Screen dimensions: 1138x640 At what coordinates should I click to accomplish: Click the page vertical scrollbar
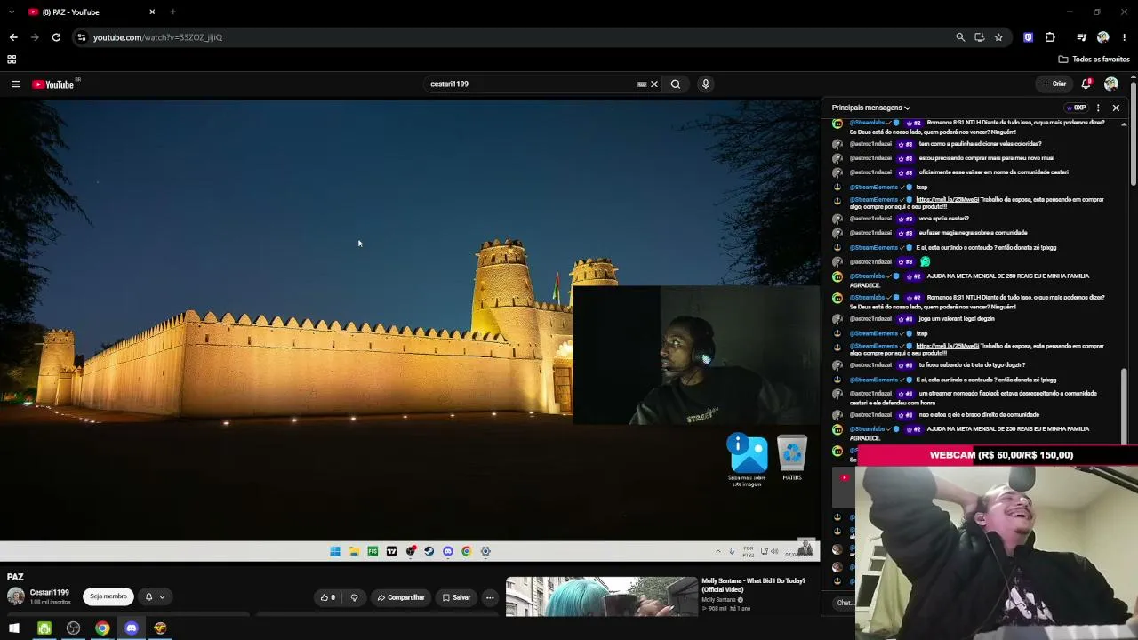tap(1134, 133)
